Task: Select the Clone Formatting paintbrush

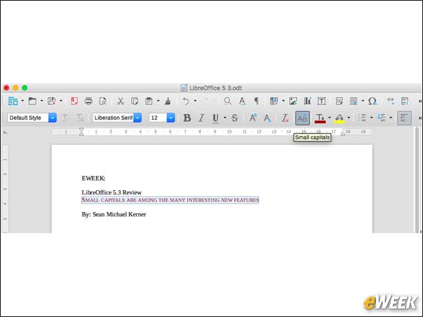Action: 168,101
